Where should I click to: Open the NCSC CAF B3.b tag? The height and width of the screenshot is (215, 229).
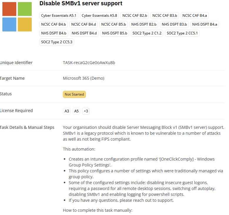(165, 16)
